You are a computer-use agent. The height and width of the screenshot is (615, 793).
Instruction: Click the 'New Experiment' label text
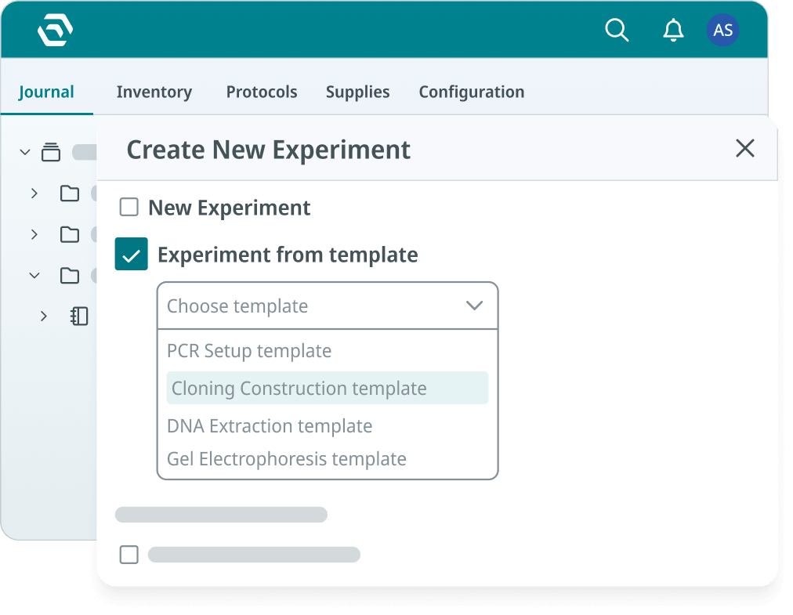coord(229,208)
